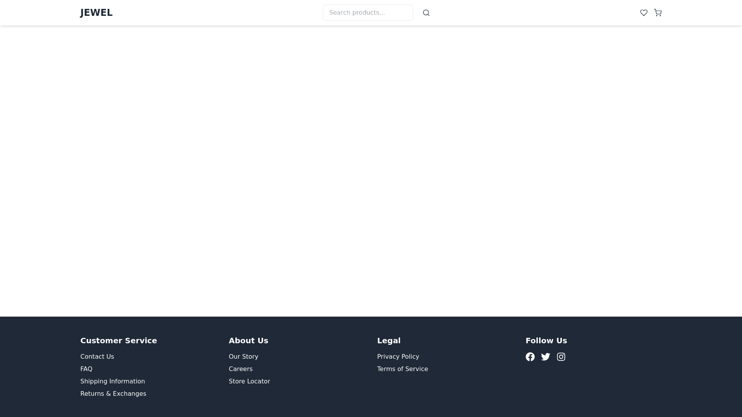Screen dimensions: 742x417
Task: Click the Follow Us heading
Action: pos(546,341)
